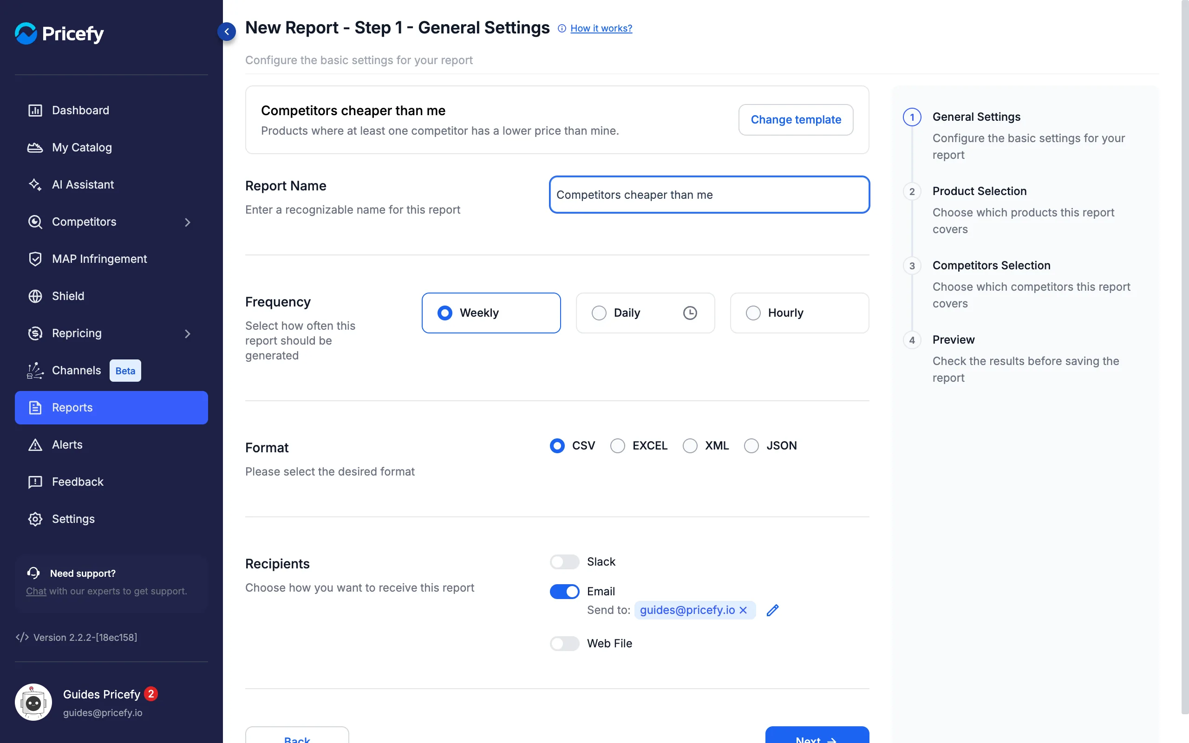Viewport: 1189px width, 743px height.
Task: Enable the Slack recipient toggle
Action: point(564,562)
